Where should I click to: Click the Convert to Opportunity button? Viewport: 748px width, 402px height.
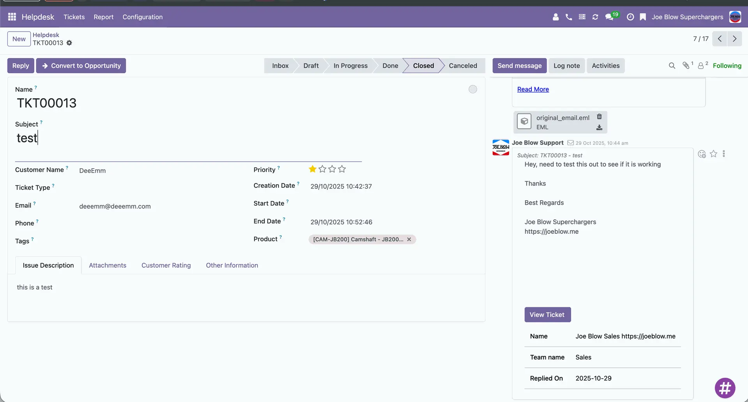point(81,65)
